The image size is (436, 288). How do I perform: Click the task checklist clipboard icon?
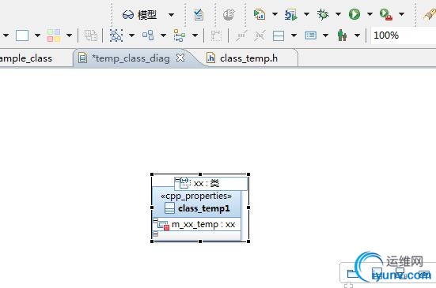[x=199, y=15]
